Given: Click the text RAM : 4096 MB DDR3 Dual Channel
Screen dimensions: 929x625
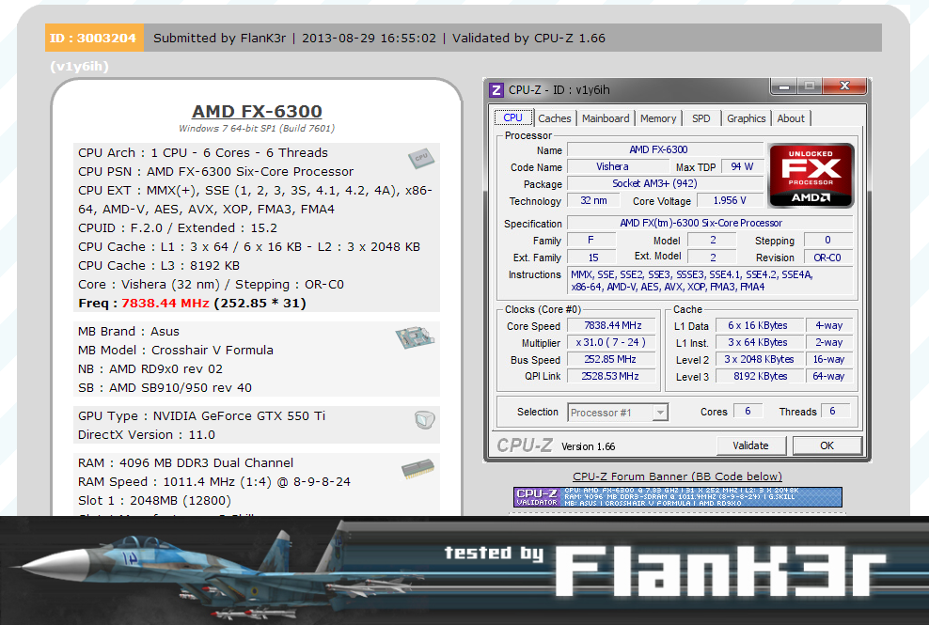Looking at the screenshot, I should pyautogui.click(x=186, y=462).
